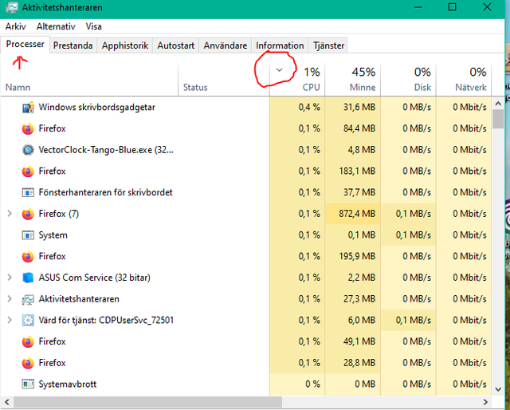Click the 0,1 MB/s disk cell of CDPUserSvc_72501
510x410 pixels.
tap(408, 321)
